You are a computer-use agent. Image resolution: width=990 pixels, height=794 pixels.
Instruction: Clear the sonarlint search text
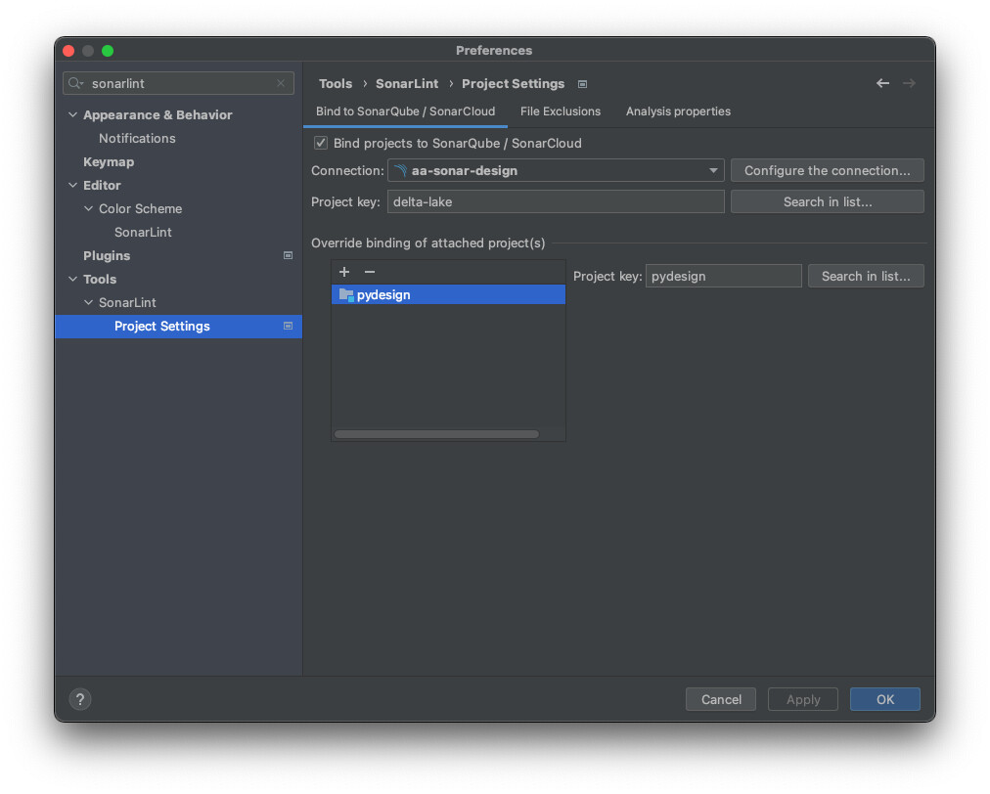(x=281, y=84)
